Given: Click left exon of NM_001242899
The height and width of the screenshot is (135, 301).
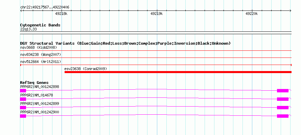Looking at the screenshot, I should tap(23, 108).
